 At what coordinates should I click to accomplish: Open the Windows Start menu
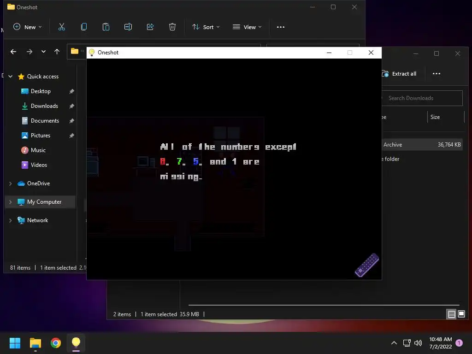click(15, 343)
